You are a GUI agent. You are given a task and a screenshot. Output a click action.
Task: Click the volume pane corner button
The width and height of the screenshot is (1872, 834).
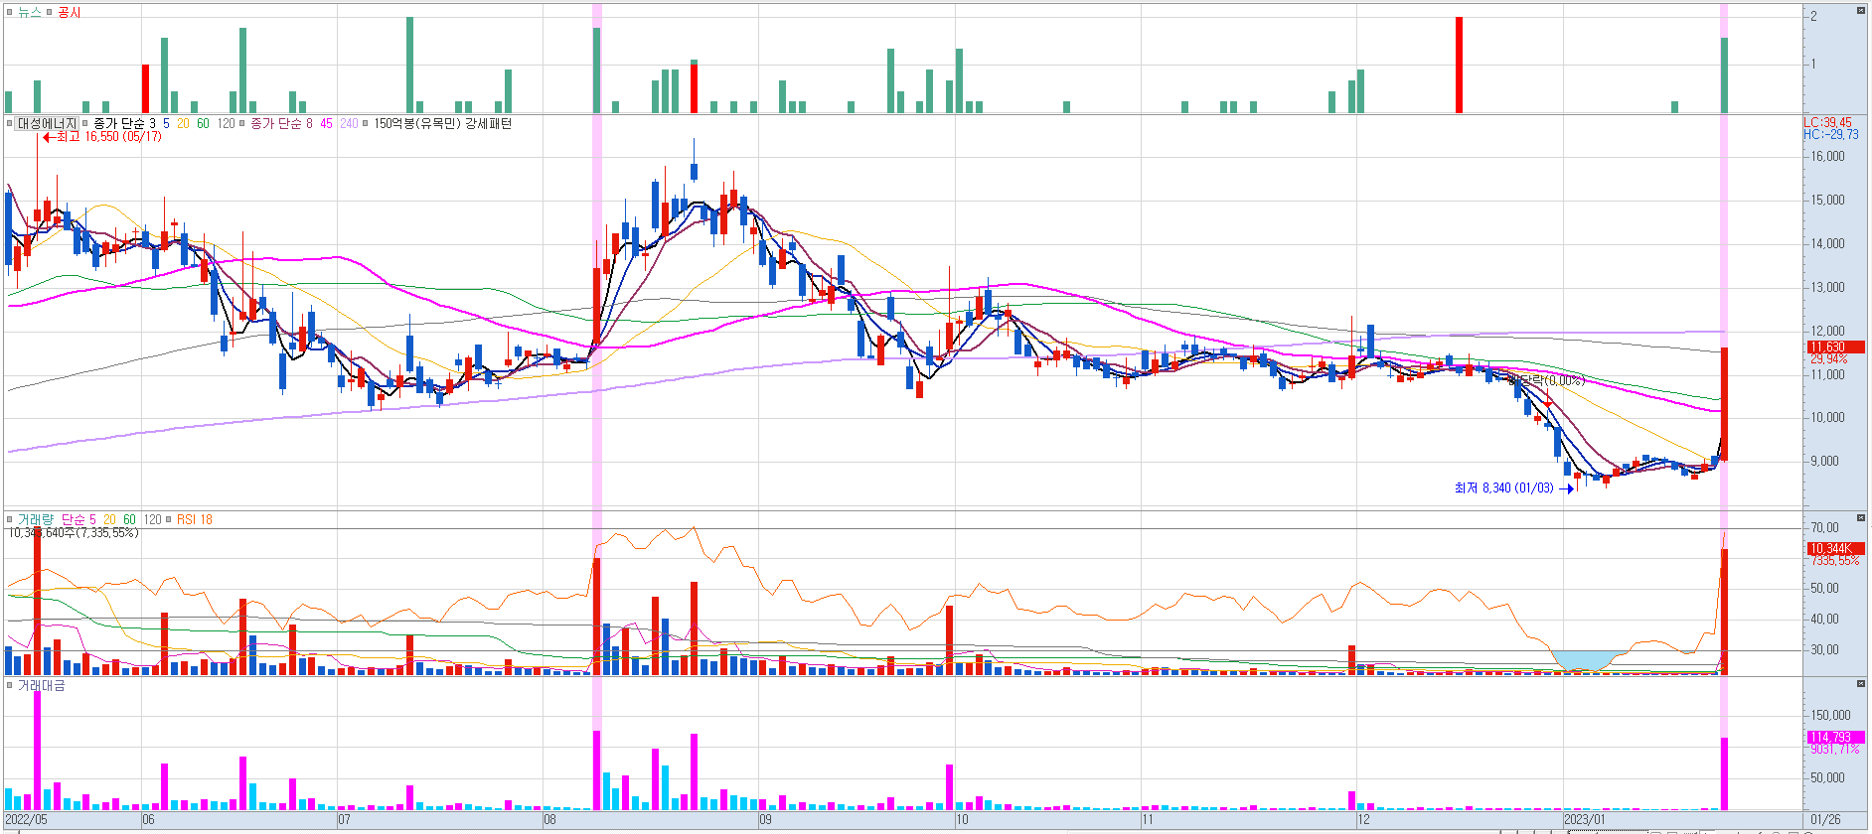click(1859, 518)
